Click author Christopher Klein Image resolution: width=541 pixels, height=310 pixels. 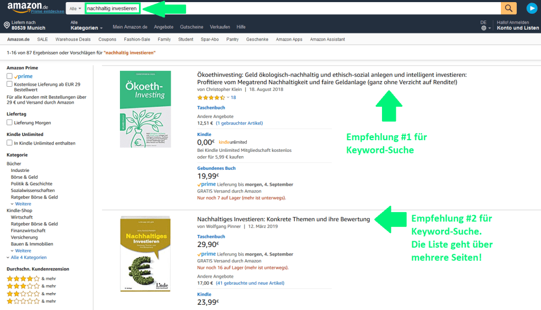(224, 89)
